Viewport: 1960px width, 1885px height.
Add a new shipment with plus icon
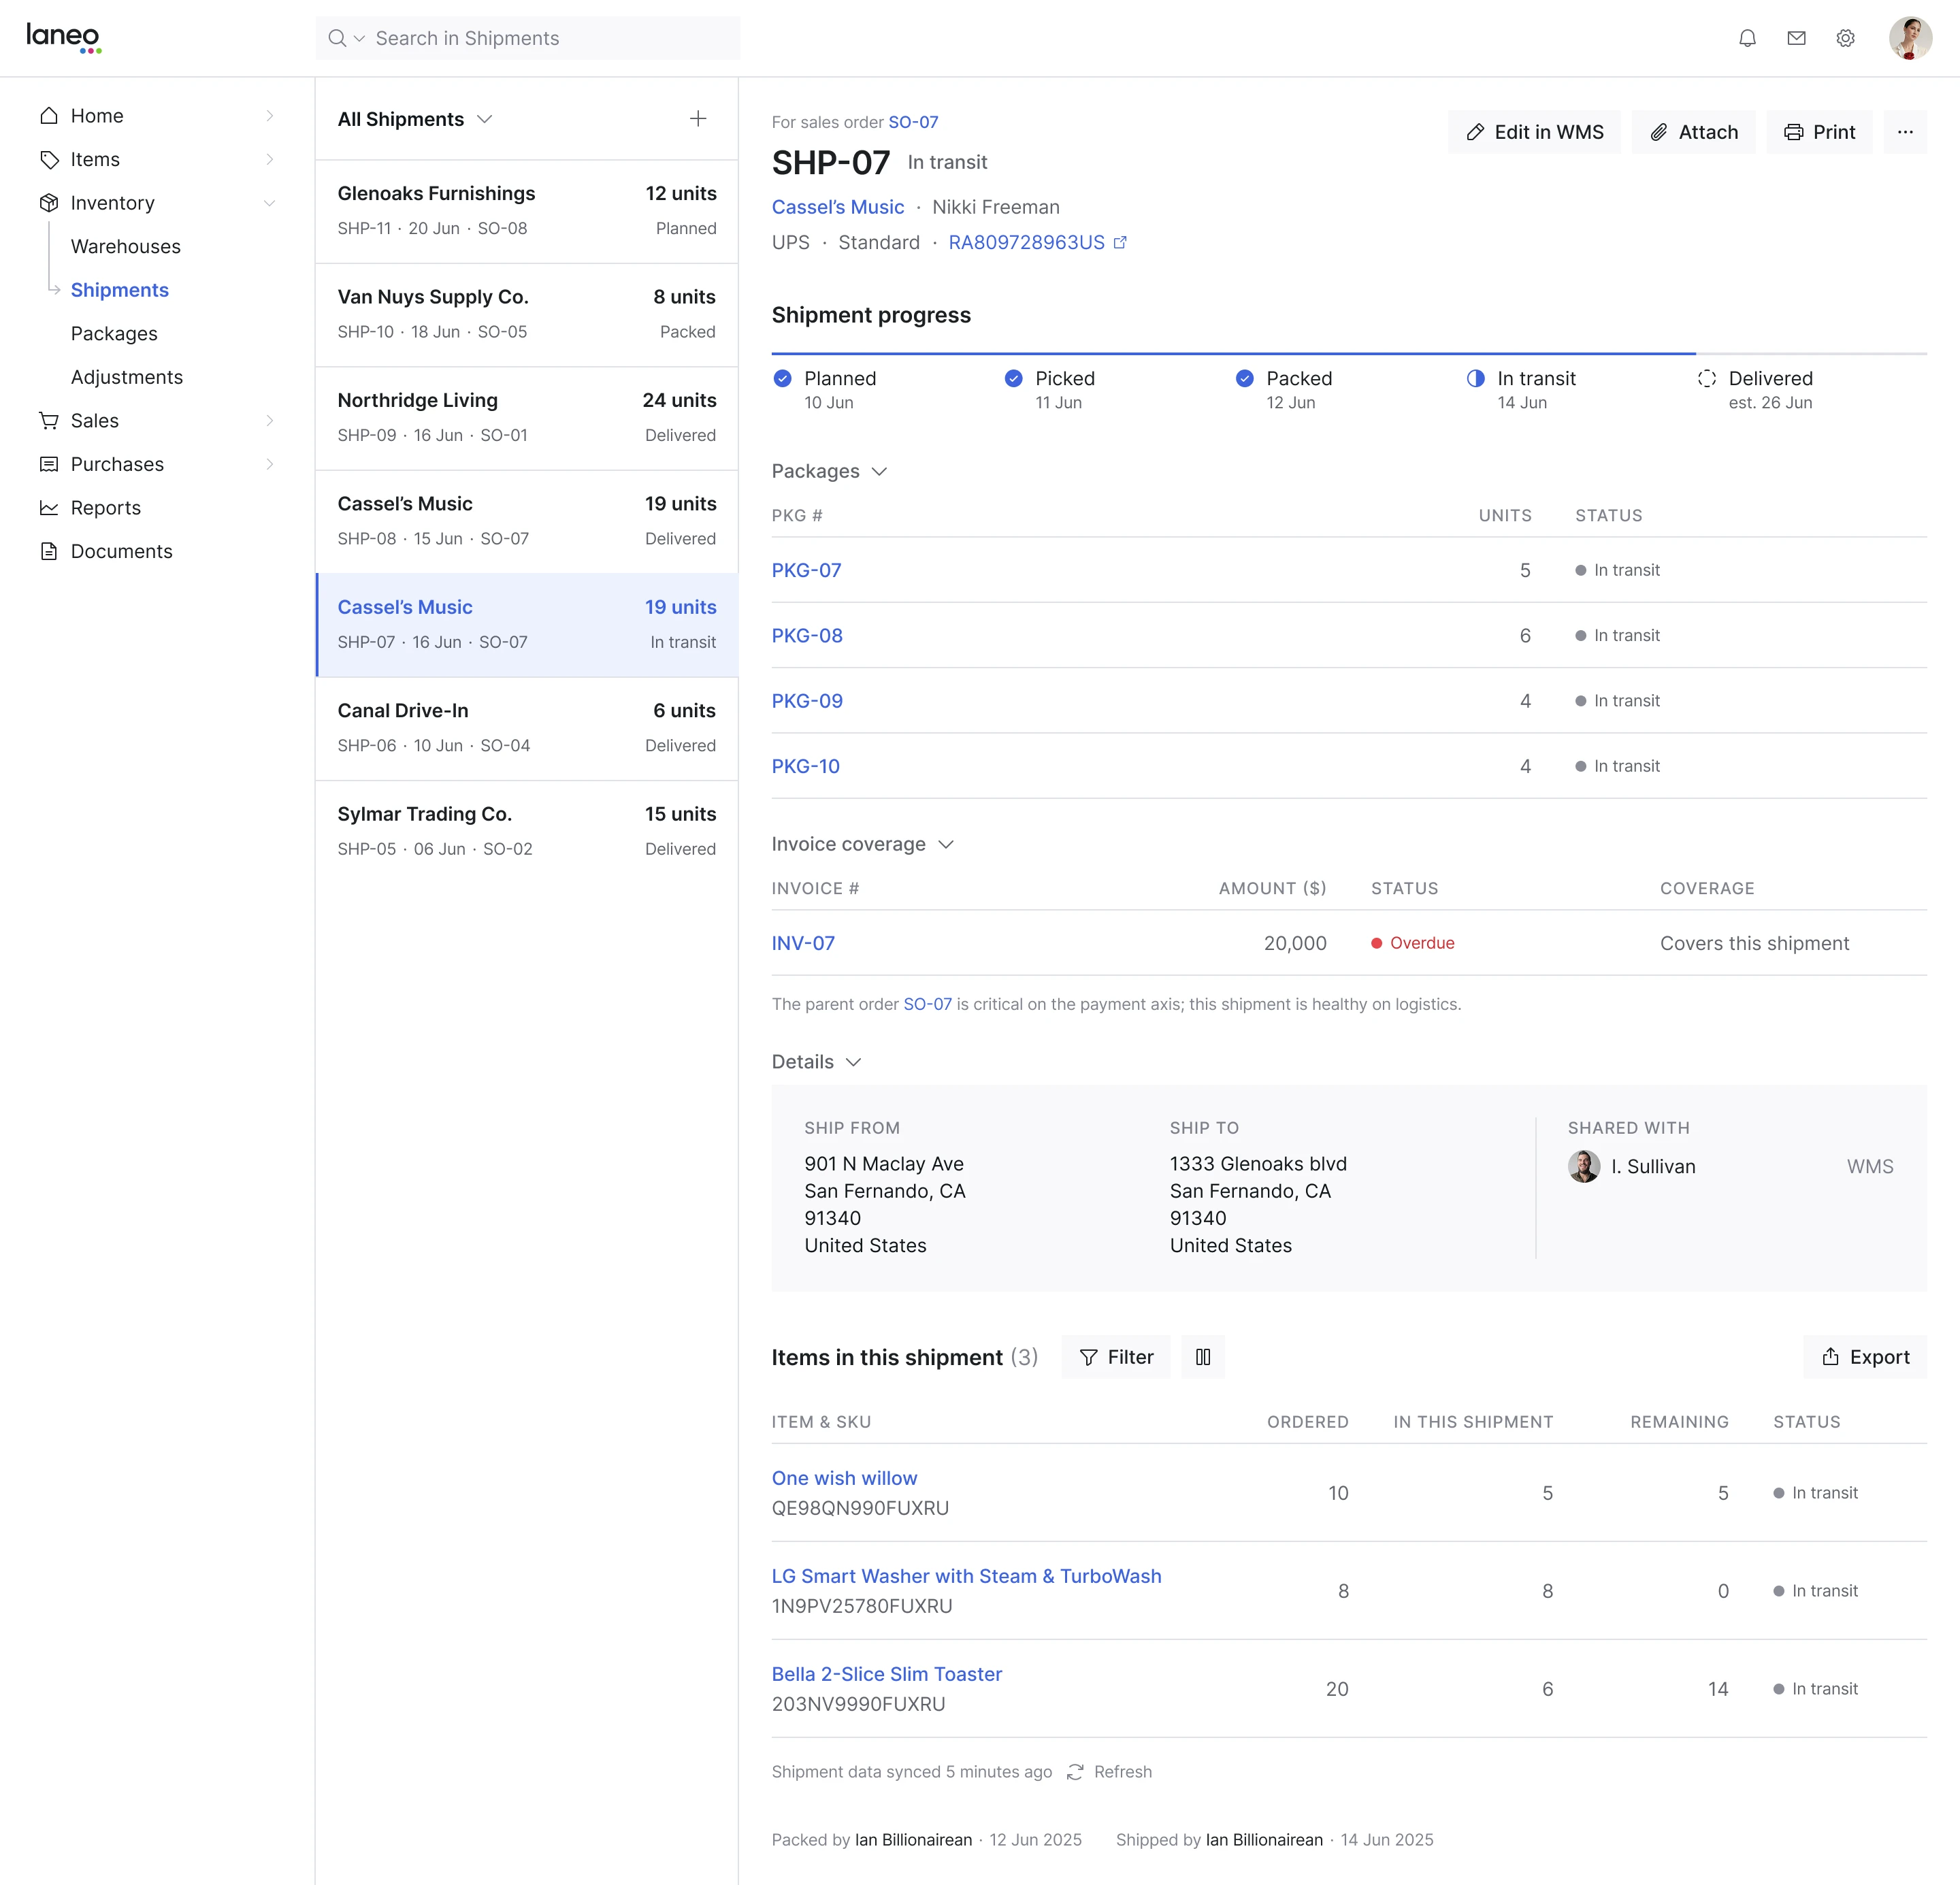698,119
